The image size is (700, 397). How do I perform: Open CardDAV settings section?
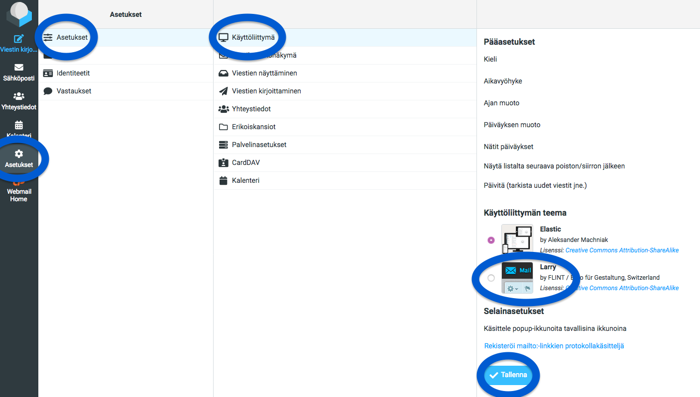tap(245, 162)
